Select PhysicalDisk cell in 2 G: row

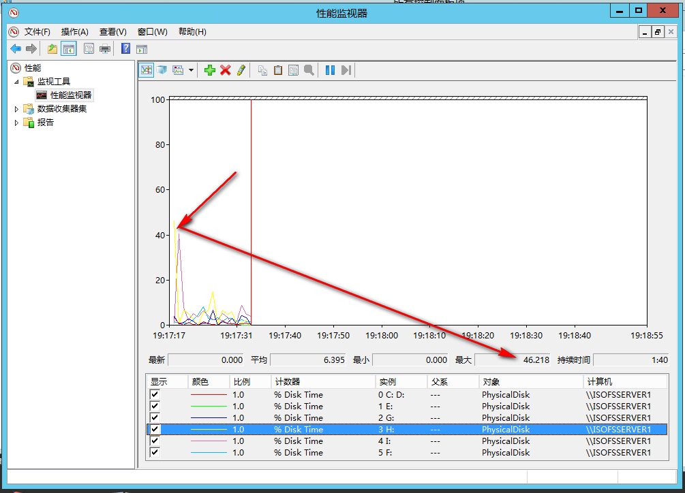tap(506, 418)
